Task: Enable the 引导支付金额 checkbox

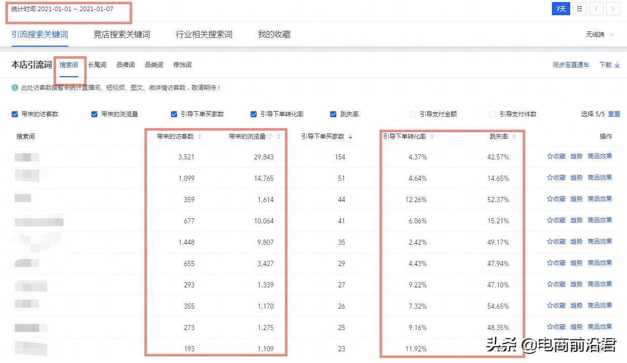Action: pos(412,114)
